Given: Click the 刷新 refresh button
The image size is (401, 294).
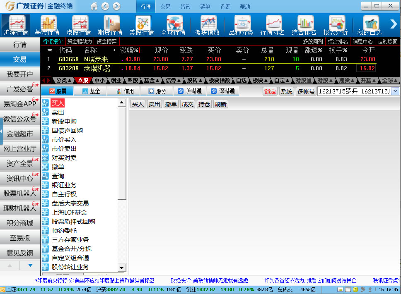Looking at the screenshot, I should click(220, 104).
